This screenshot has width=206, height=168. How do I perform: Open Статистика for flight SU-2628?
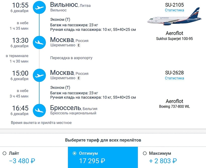[x=174, y=78]
